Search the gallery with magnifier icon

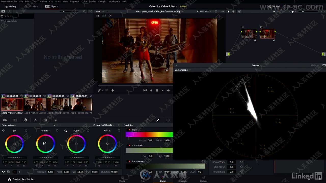[84, 11]
